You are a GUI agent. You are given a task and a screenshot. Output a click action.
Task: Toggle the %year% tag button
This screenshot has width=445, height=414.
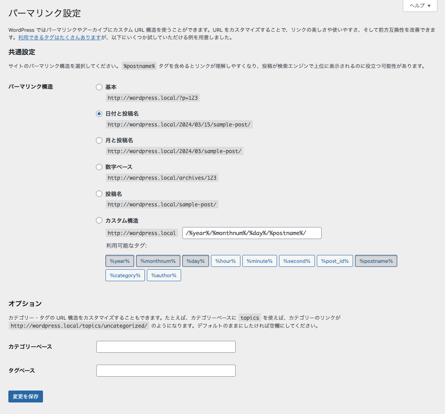pos(119,261)
